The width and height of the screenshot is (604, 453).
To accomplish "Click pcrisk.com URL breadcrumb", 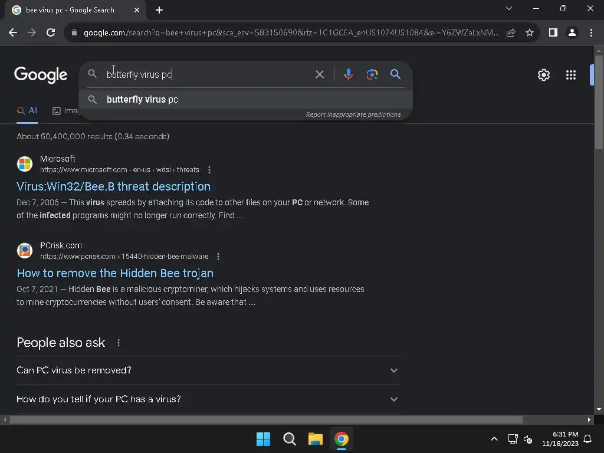I will pos(124,257).
